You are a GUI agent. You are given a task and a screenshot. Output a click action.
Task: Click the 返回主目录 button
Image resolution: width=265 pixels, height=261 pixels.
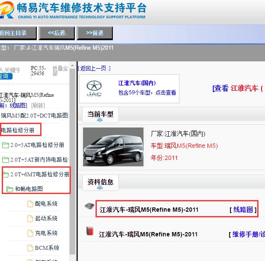(18, 33)
